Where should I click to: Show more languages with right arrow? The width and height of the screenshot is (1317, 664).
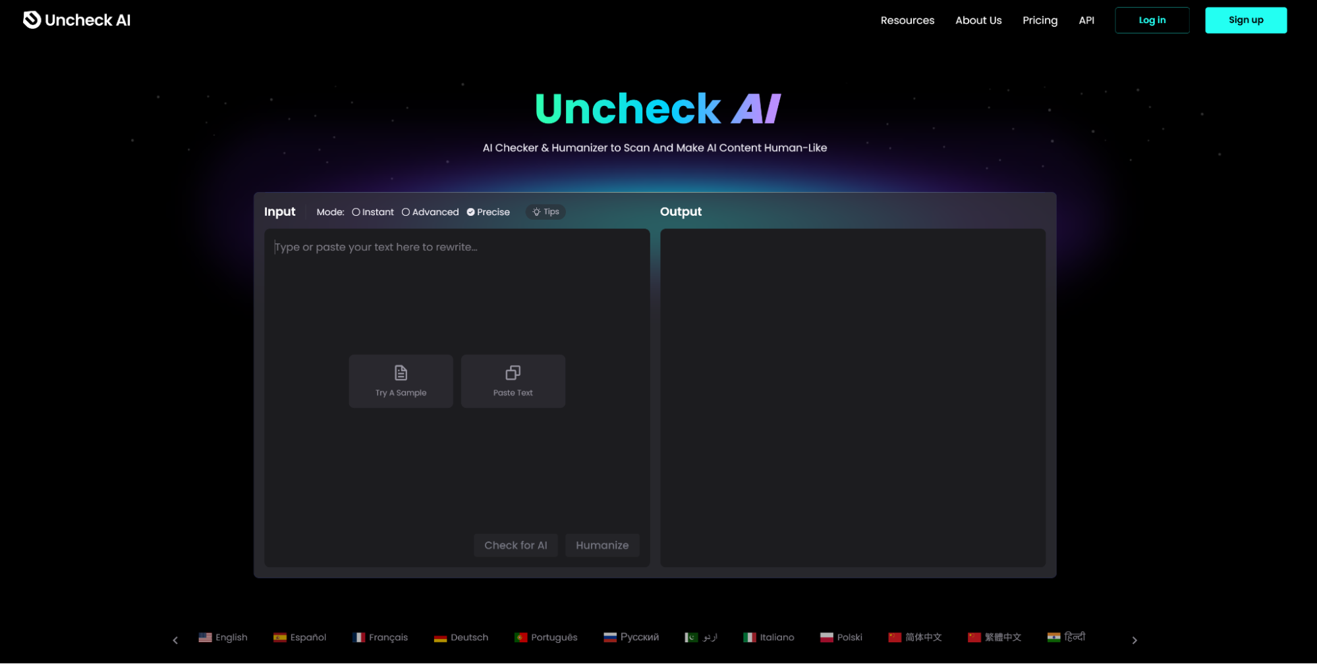coord(1134,640)
